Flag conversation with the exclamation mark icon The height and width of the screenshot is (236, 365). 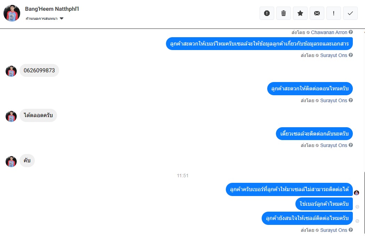point(334,13)
